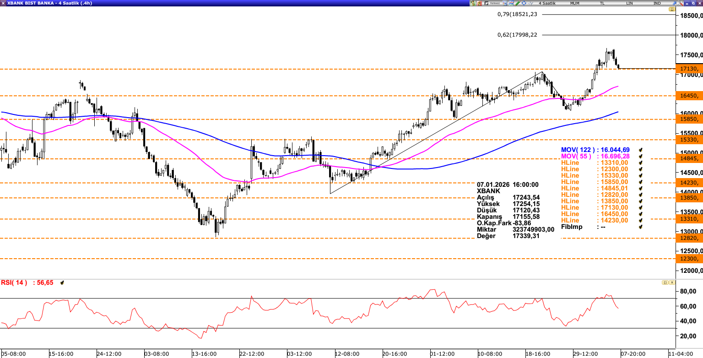This screenshot has width=703, height=358.
Task: Click the first green-yellow icon in title bar
Action: point(473,3)
